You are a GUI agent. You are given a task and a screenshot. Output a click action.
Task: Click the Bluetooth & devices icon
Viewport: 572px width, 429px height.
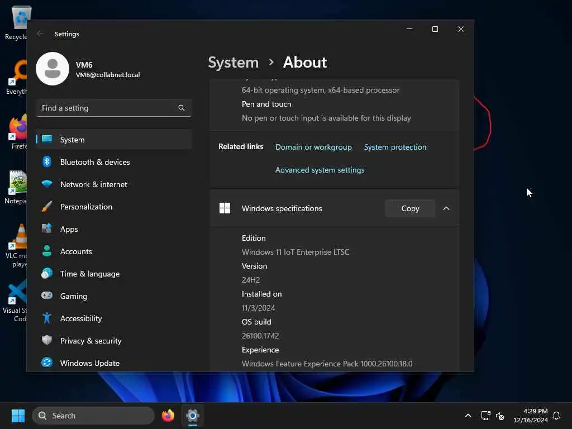[47, 161]
